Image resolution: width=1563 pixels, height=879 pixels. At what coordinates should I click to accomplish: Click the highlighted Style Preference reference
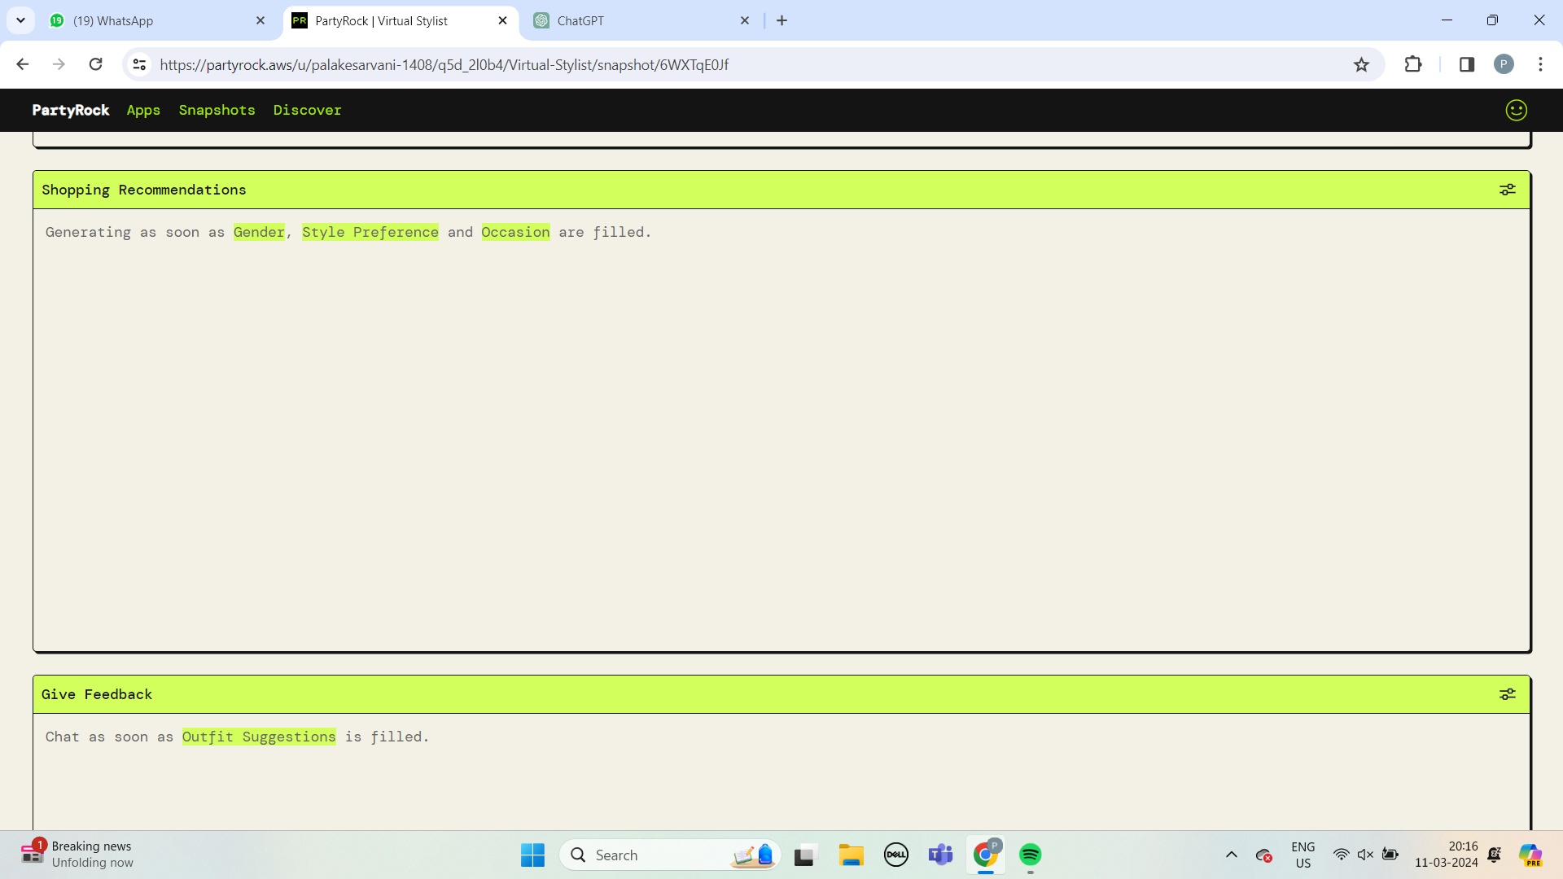coord(370,232)
